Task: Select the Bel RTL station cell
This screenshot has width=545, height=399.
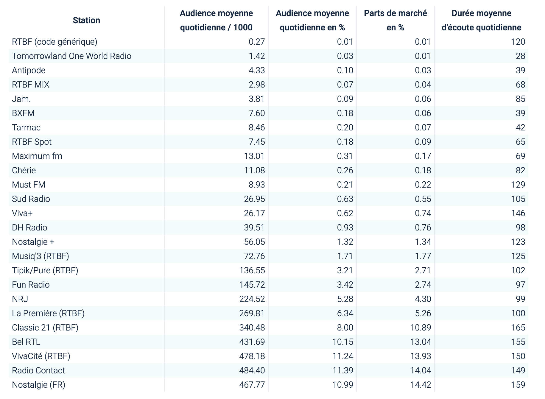Action: pos(26,342)
